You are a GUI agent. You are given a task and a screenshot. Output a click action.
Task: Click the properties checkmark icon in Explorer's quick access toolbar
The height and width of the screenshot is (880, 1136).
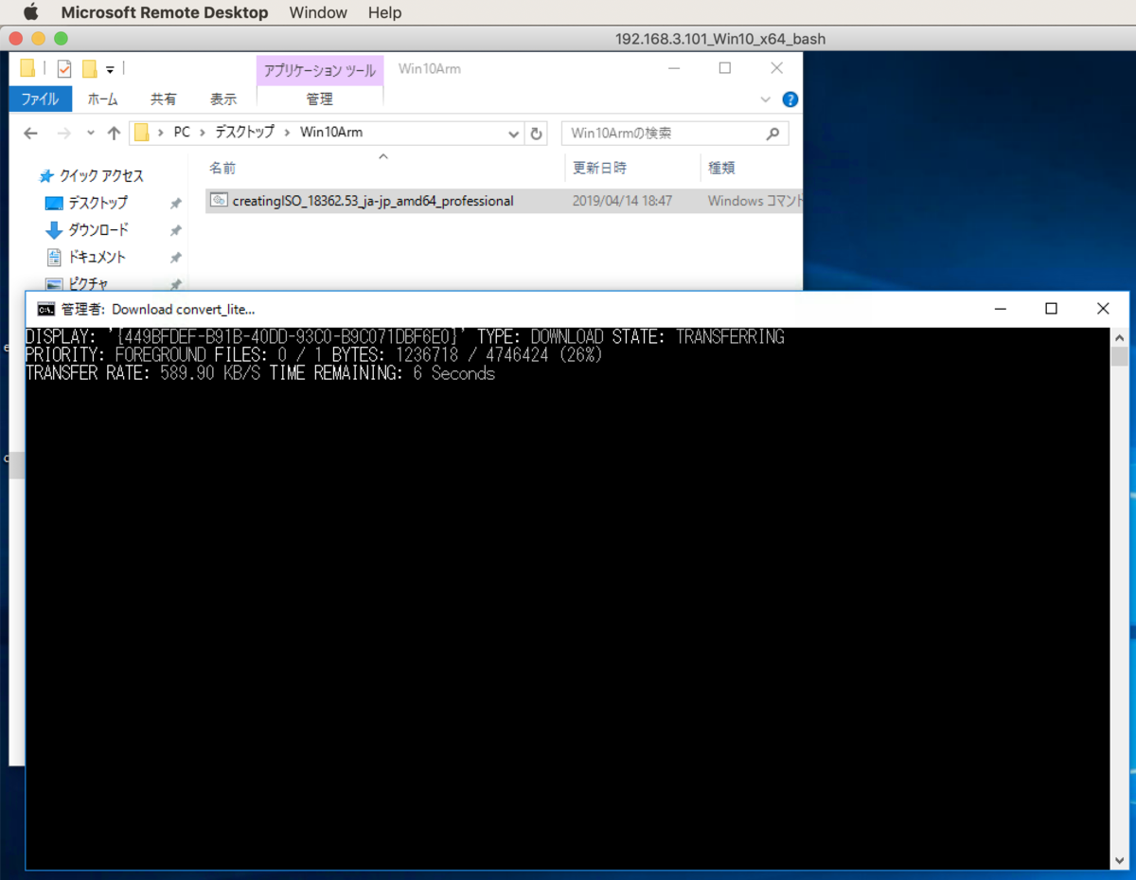pos(64,68)
